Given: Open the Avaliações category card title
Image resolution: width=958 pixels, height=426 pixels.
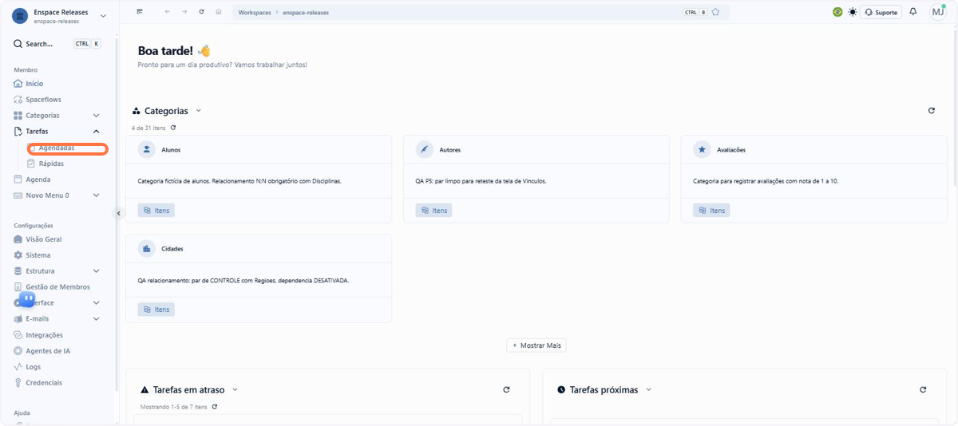Looking at the screenshot, I should (731, 150).
